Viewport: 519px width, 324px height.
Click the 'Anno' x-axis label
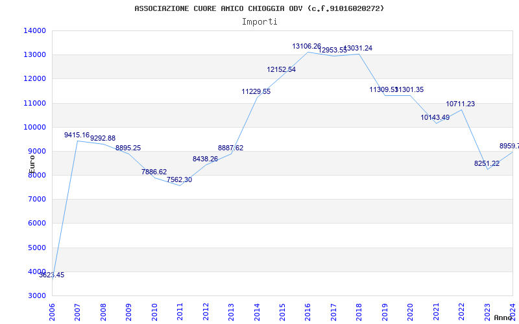(503, 318)
